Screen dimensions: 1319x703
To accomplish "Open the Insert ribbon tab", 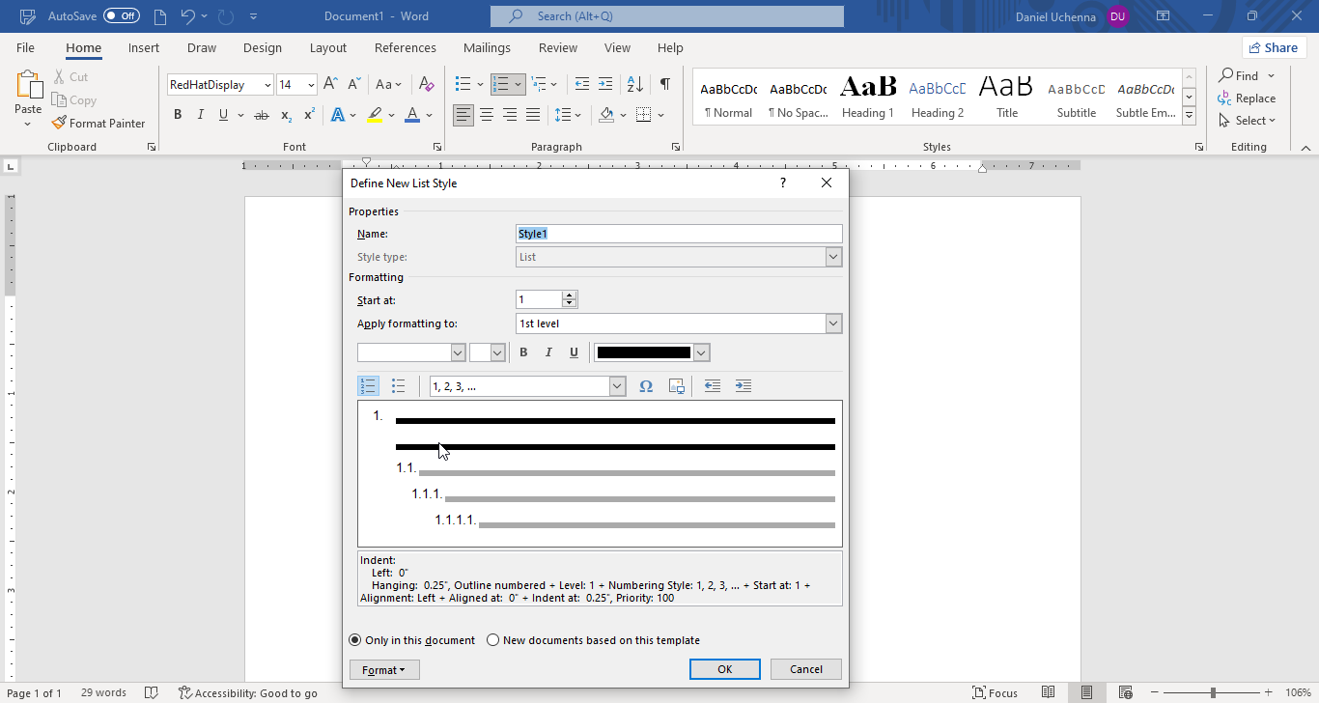I will [x=144, y=48].
